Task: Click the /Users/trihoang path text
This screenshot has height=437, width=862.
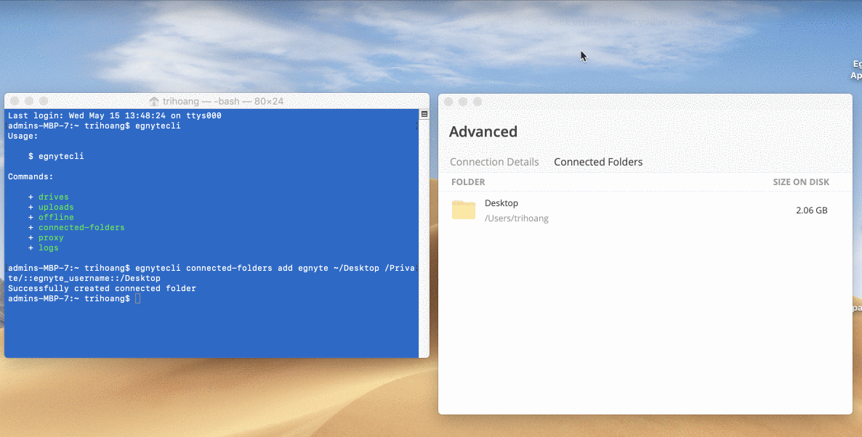Action: click(x=517, y=218)
